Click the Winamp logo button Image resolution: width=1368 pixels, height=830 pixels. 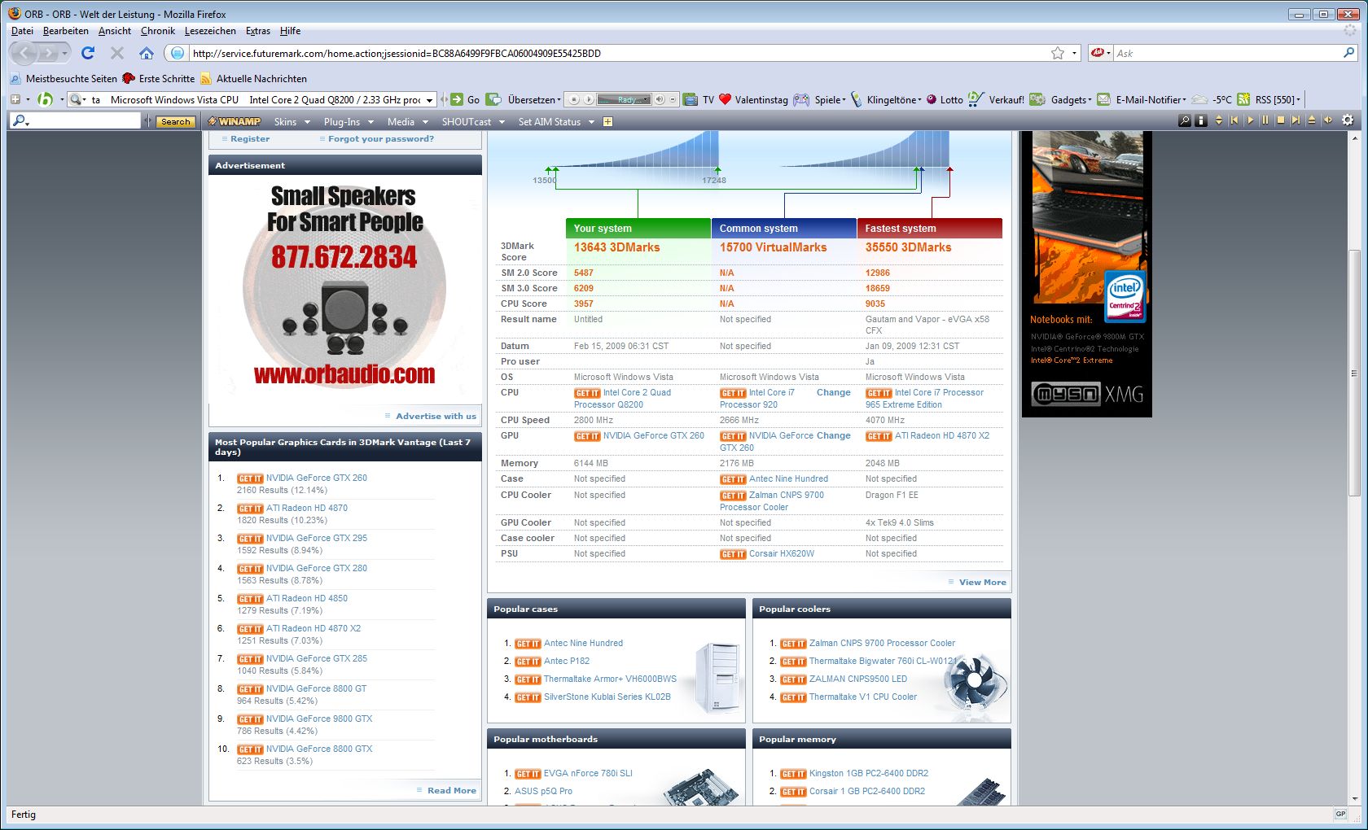[235, 121]
